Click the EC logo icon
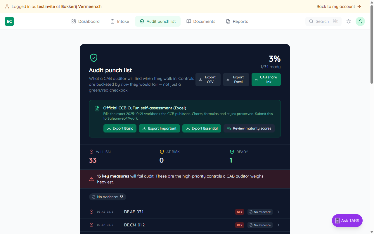 [9, 21]
